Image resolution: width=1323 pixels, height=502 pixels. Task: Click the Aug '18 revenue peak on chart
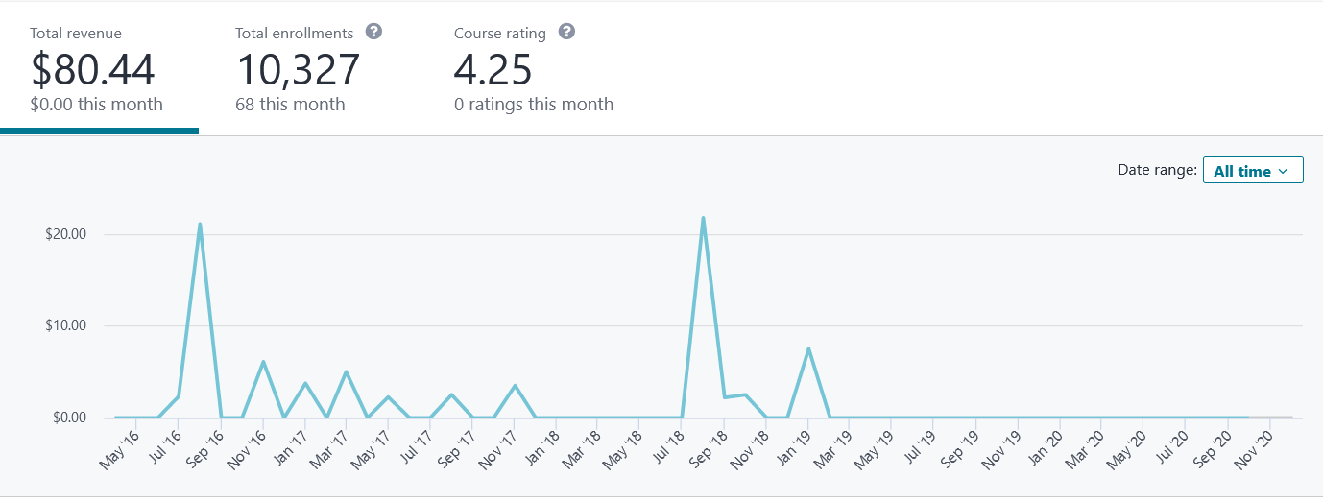[703, 217]
